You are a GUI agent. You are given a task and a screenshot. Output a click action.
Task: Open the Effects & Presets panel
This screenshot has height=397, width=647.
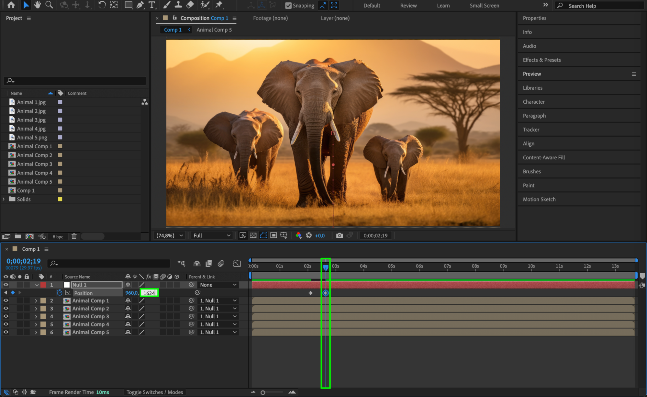point(541,60)
